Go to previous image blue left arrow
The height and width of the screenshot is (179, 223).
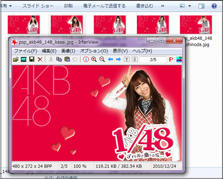tap(111, 60)
